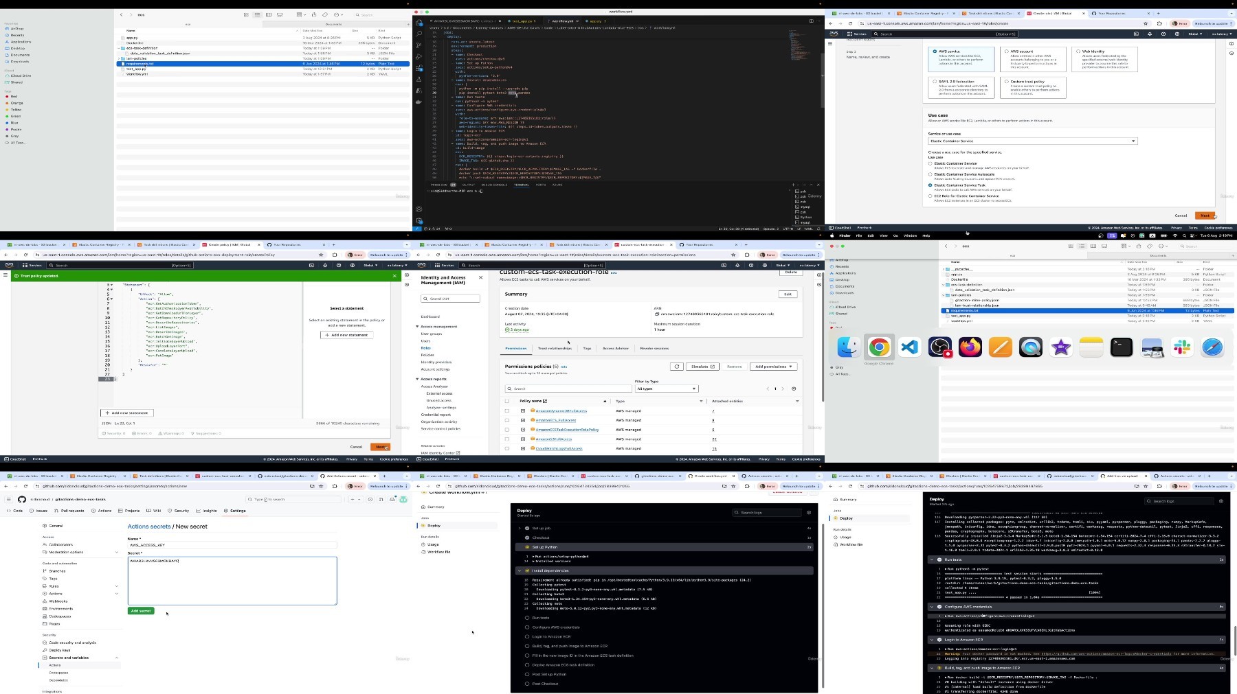Switch to OUTPUT tab in VS Code panel
This screenshot has height=694, width=1237.
click(468, 185)
